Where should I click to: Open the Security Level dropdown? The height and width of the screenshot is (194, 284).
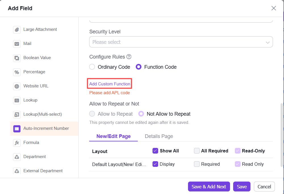pyautogui.click(x=181, y=42)
